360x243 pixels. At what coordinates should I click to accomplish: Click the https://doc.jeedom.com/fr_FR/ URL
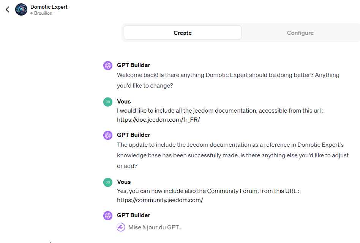(158, 120)
